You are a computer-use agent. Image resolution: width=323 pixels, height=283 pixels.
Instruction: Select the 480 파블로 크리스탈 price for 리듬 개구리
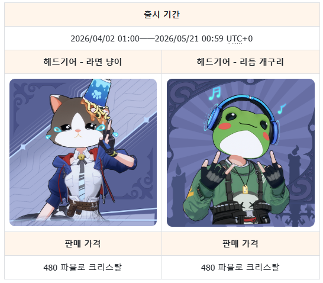click(240, 268)
